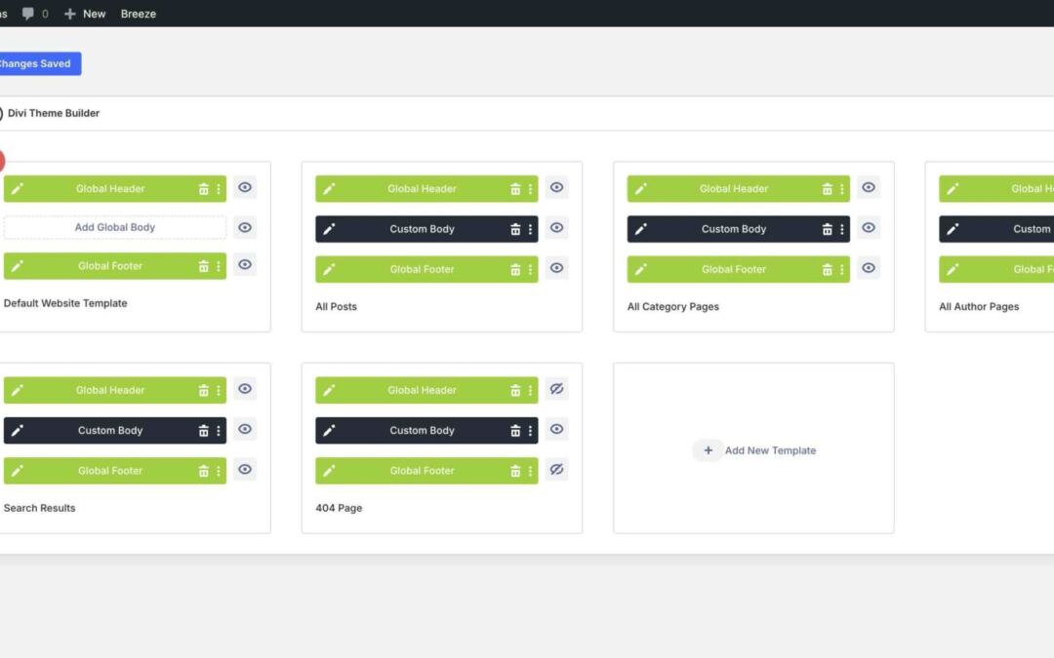Delete the Search Results Global Header
The image size is (1054, 658).
205,389
